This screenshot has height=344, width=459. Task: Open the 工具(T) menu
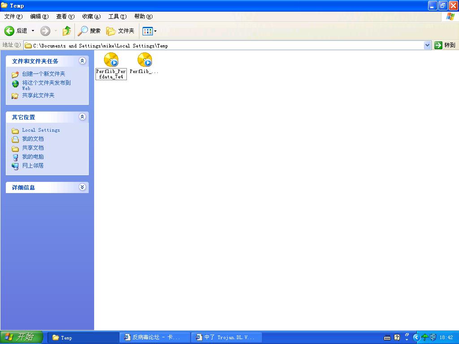pyautogui.click(x=117, y=17)
